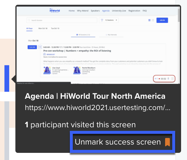Click '1 participant visited this screen' text
Screen dimensions: 187x160
click(80, 125)
